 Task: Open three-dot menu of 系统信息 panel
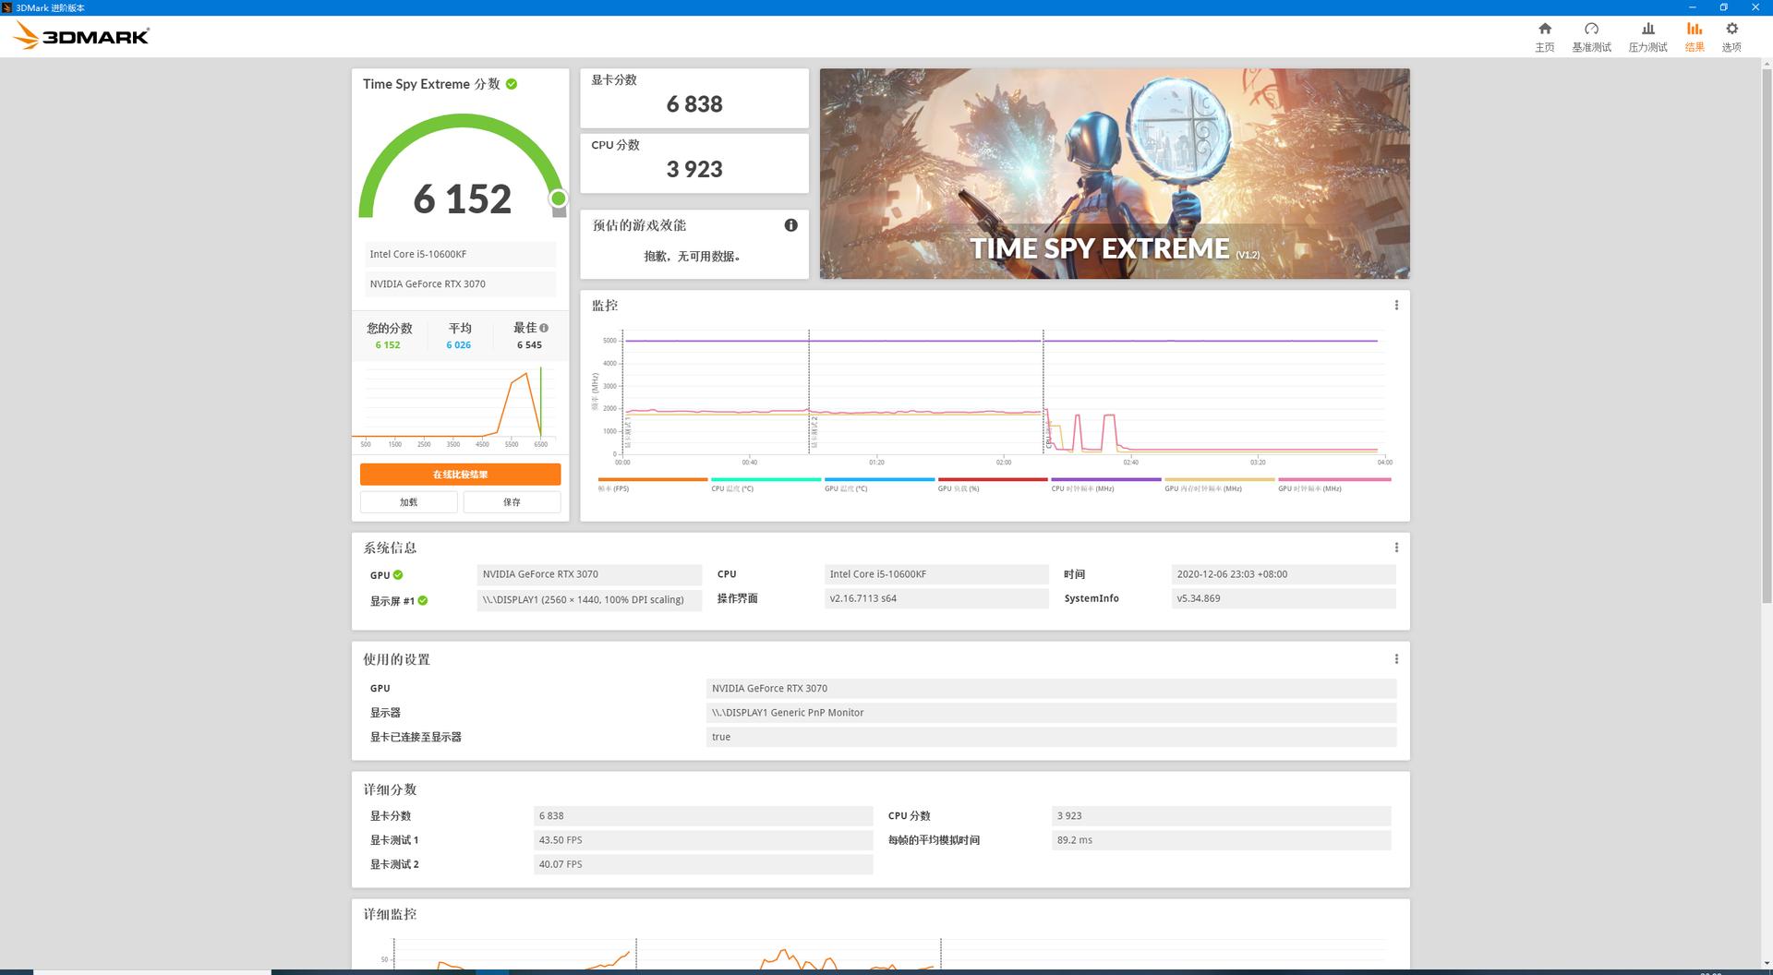(x=1396, y=548)
